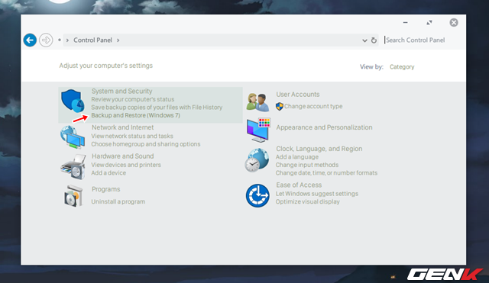Click the Hardware and Sound printer icon
Viewport: 489px width, 283px height.
click(73, 167)
